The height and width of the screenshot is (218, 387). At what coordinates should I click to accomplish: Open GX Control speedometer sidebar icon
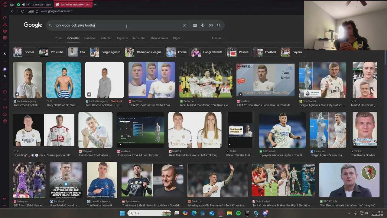[5, 18]
